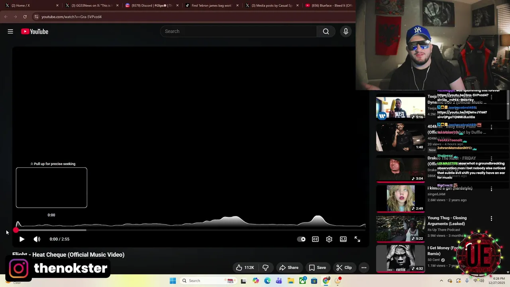Open Xbox app from taskbar
Image resolution: width=510 pixels, height=287 pixels.
tap(303, 281)
